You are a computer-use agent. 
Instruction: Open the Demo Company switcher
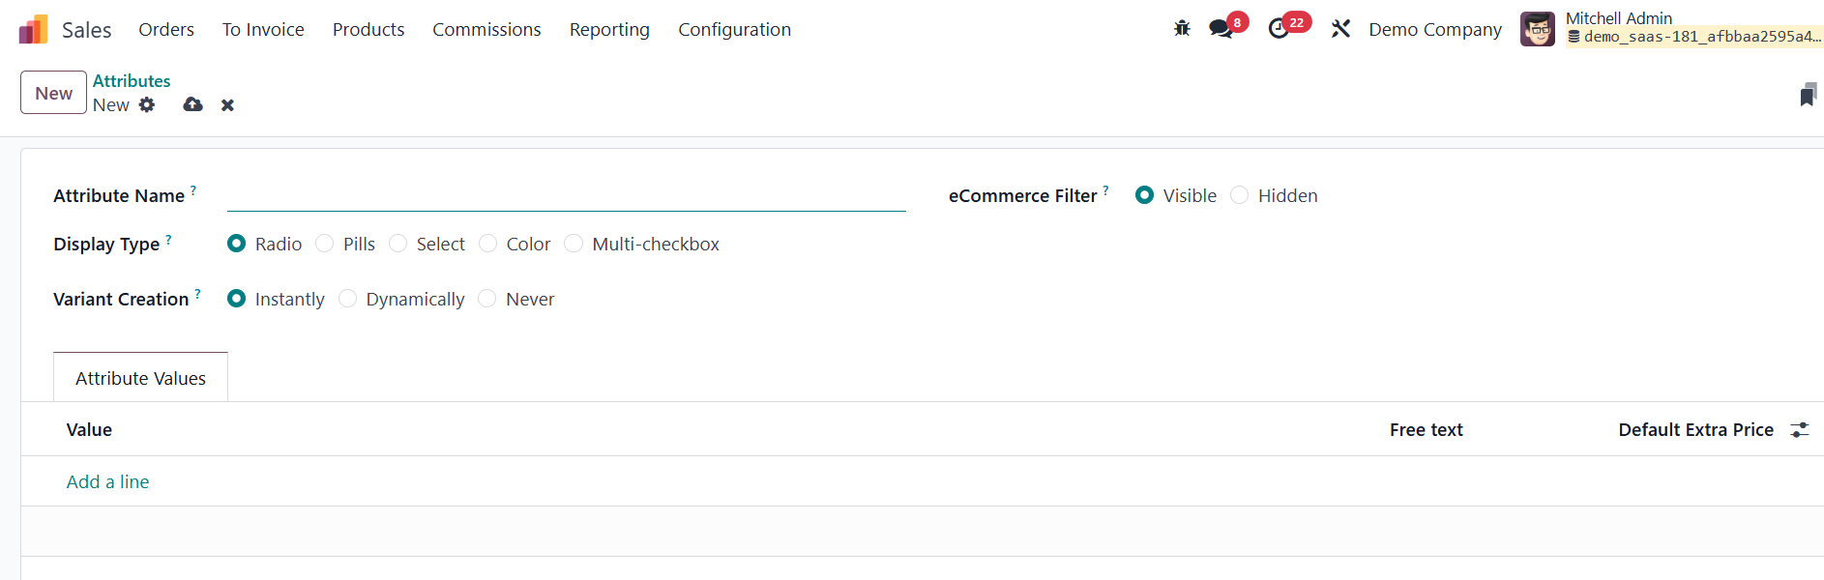[x=1435, y=29]
